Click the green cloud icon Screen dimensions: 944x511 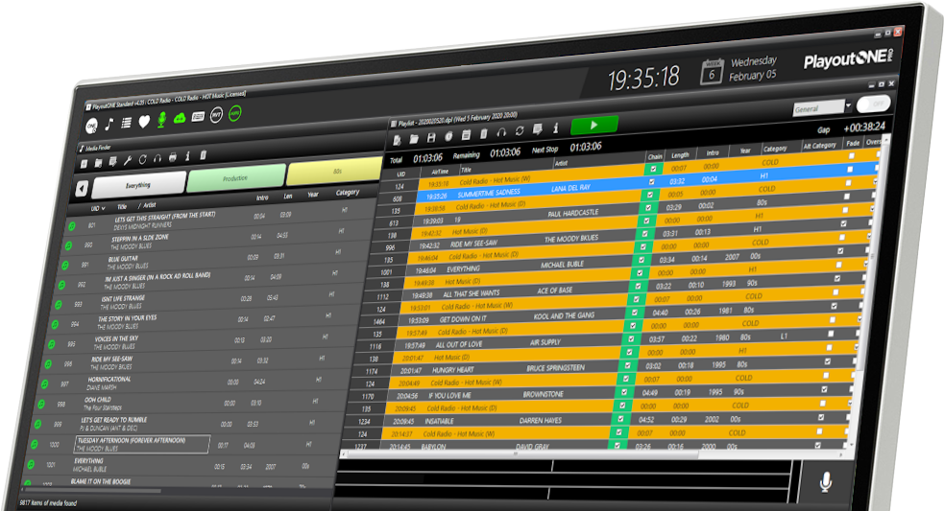click(180, 119)
